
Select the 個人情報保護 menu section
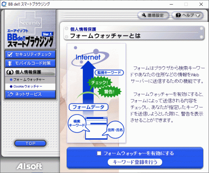tap(30, 72)
